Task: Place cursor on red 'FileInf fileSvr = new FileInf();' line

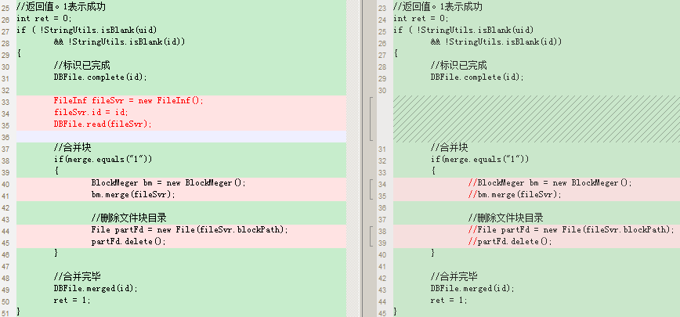Action: click(128, 101)
